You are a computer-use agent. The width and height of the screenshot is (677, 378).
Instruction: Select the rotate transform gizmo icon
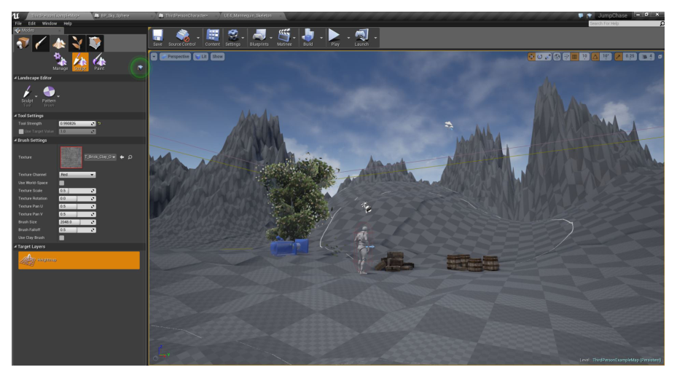[x=539, y=57]
